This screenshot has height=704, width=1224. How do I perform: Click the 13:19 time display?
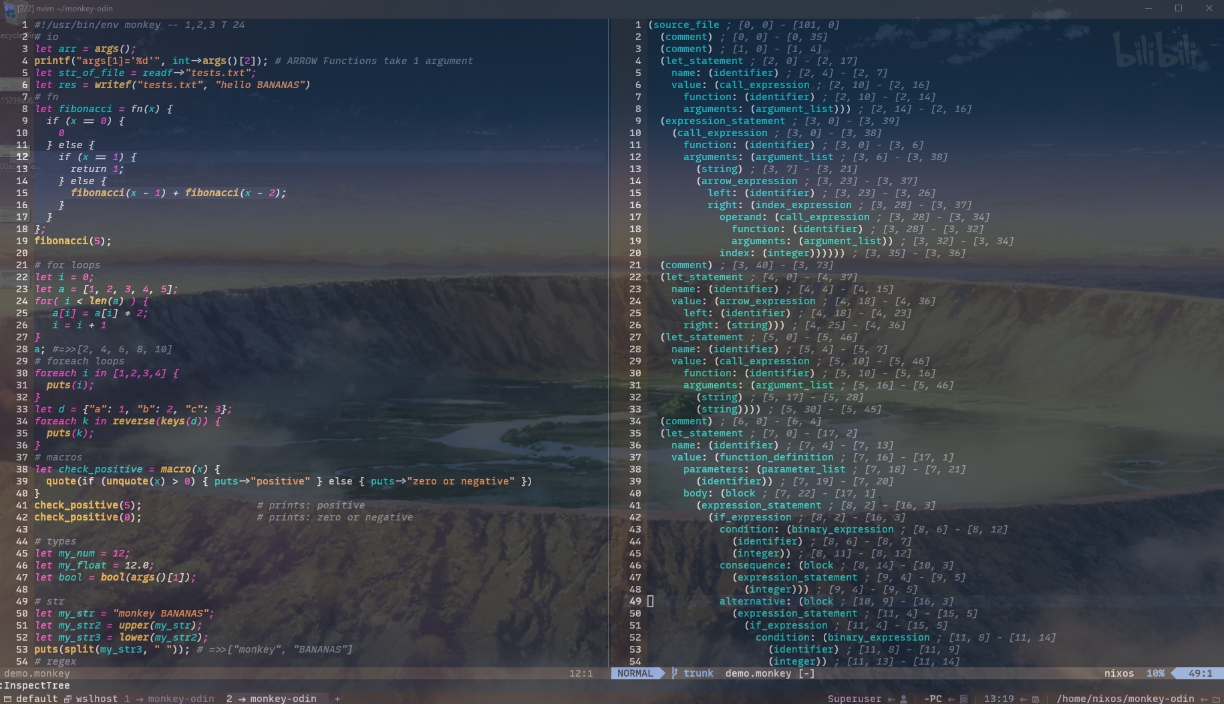click(999, 699)
